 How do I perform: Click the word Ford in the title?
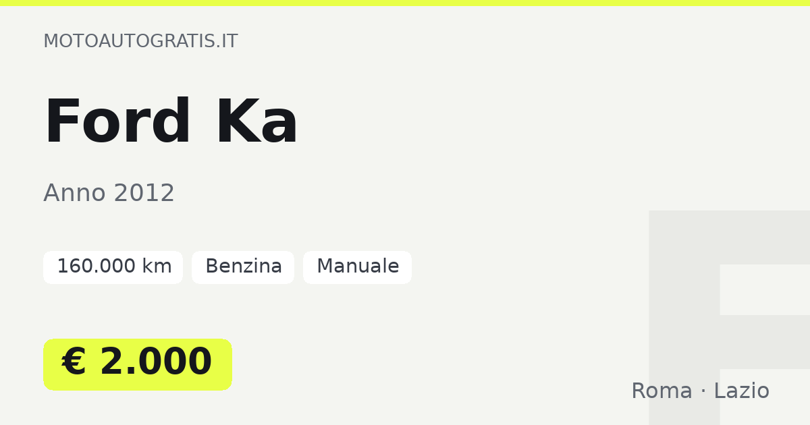tap(117, 123)
